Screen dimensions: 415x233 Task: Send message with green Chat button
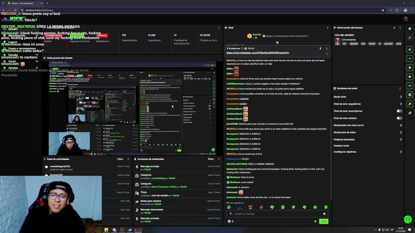[324, 221]
